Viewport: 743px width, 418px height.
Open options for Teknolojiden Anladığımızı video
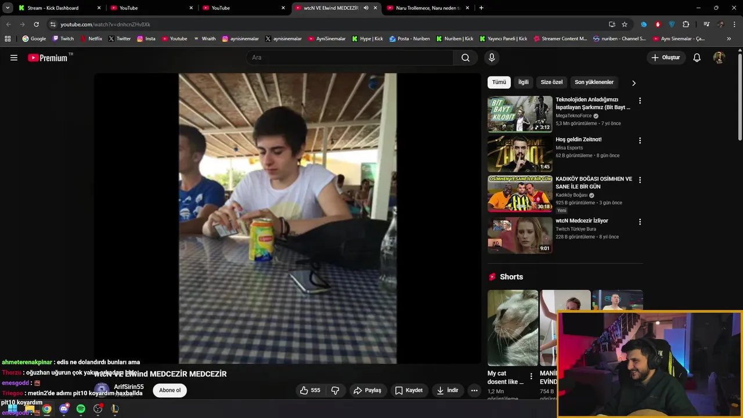640,100
